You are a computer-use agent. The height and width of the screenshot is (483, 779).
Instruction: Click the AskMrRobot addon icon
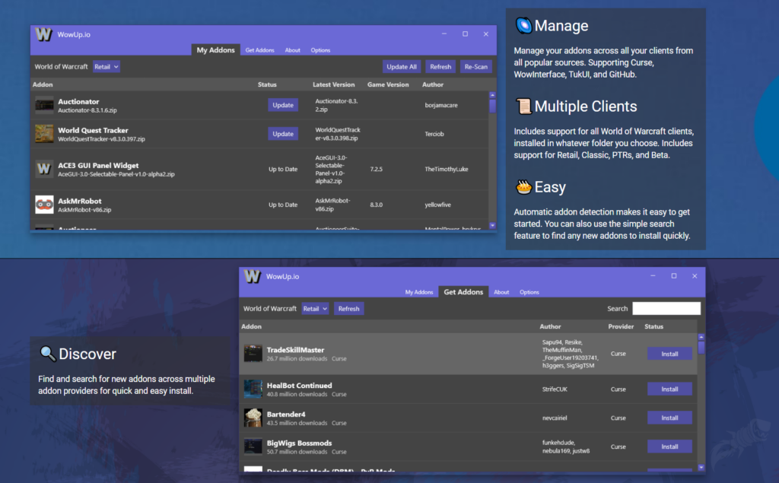44,205
